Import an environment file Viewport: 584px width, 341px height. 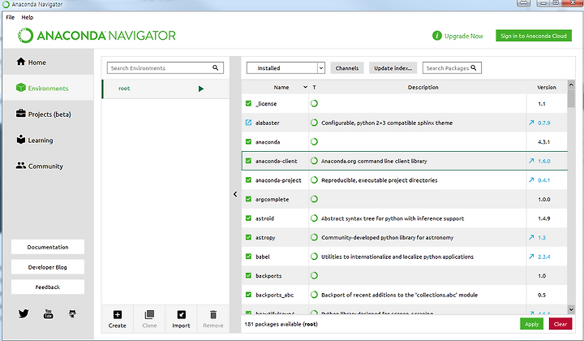181,319
